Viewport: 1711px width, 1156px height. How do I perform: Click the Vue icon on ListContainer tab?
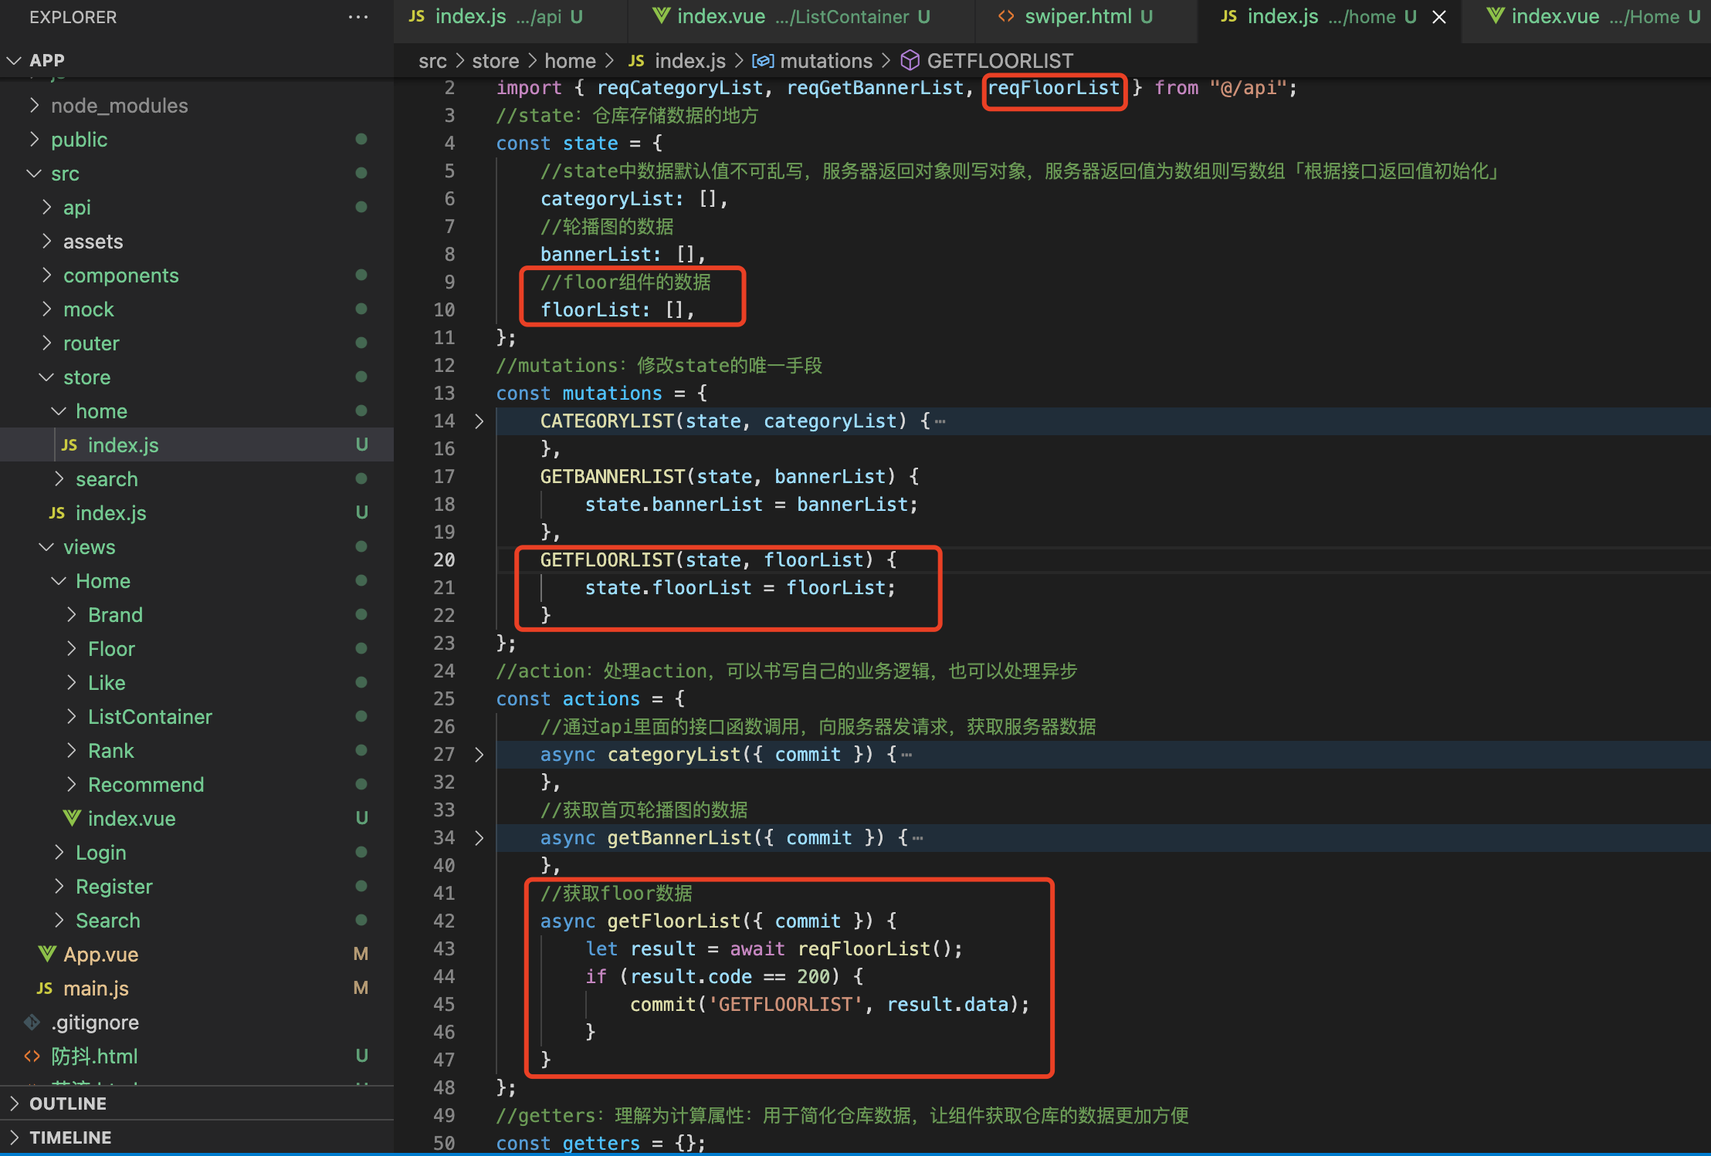[661, 16]
